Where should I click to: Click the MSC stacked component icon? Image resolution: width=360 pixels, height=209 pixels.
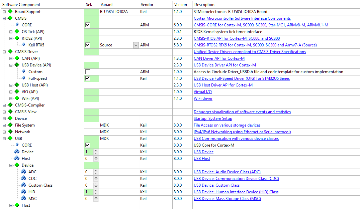(x=23, y=199)
